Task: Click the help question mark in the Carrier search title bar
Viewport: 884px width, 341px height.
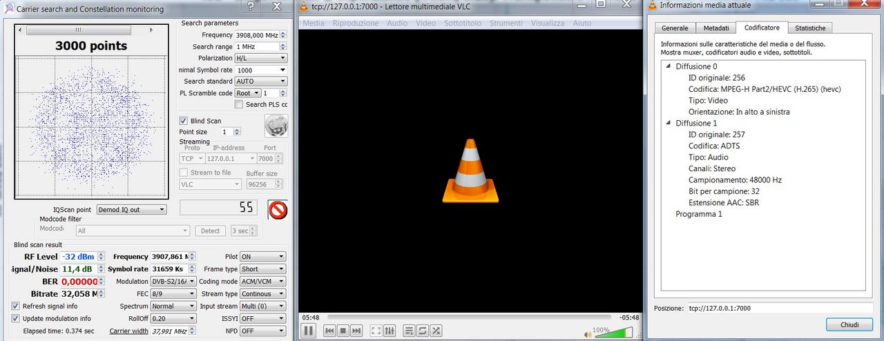Action: pyautogui.click(x=251, y=6)
